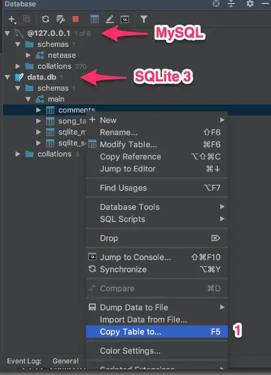Open the table editor grid icon
The width and height of the screenshot is (271, 375).
click(95, 19)
